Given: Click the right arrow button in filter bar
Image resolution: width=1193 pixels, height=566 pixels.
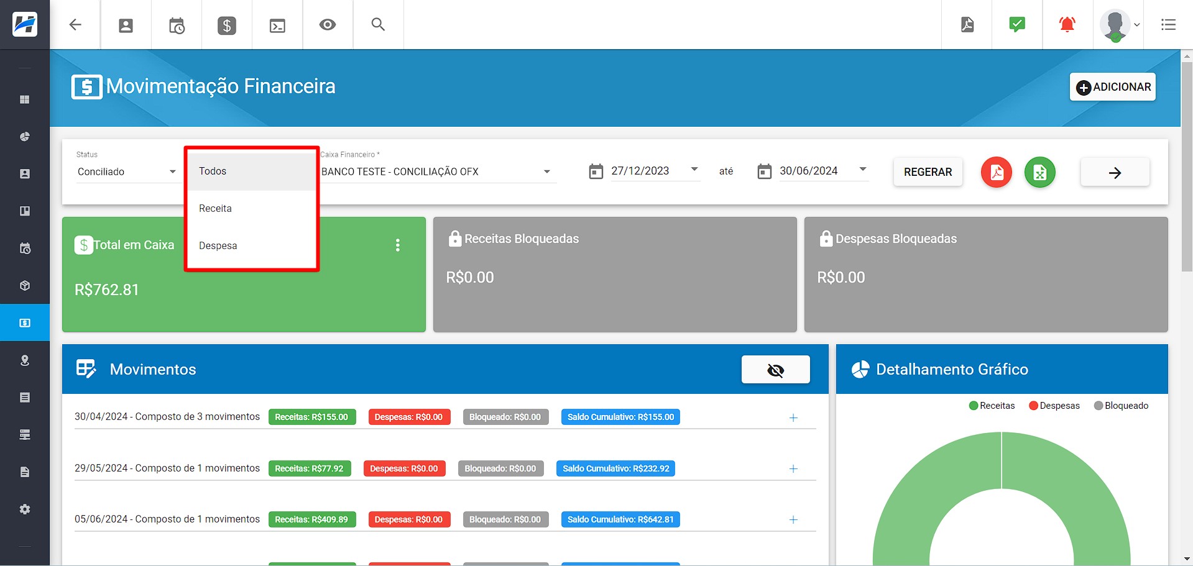Looking at the screenshot, I should tap(1115, 173).
